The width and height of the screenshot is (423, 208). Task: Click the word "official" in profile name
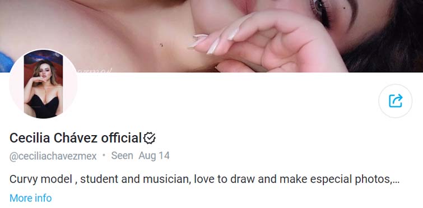pos(121,138)
